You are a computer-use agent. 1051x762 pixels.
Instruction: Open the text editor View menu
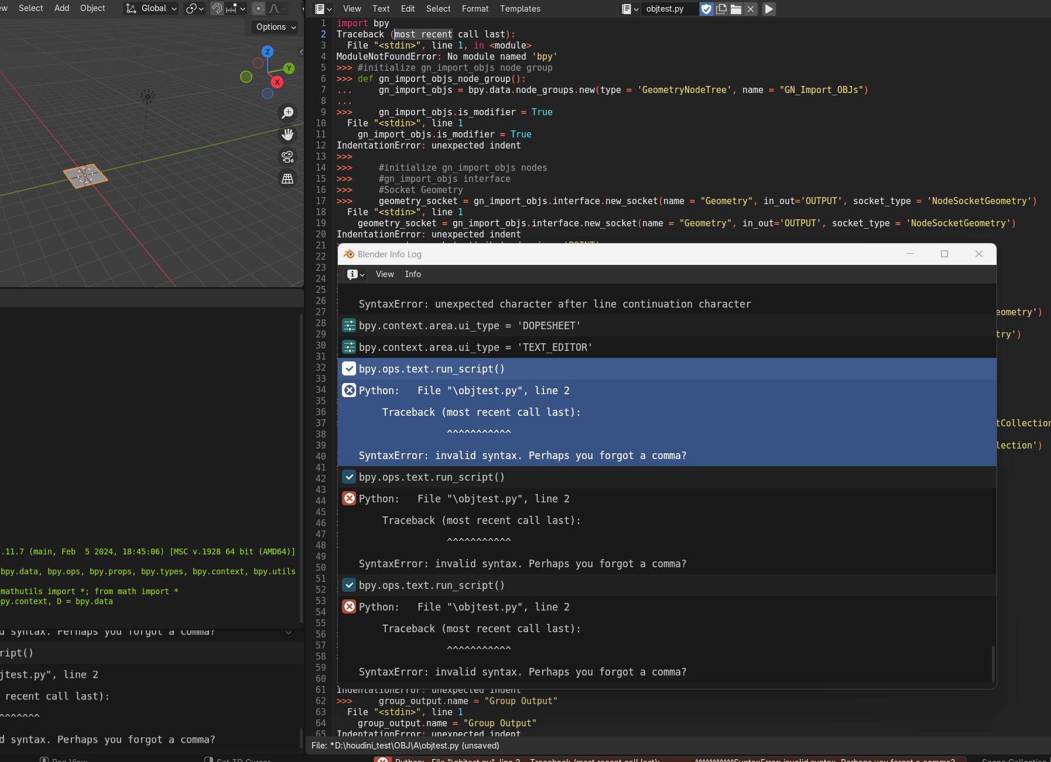coord(352,9)
